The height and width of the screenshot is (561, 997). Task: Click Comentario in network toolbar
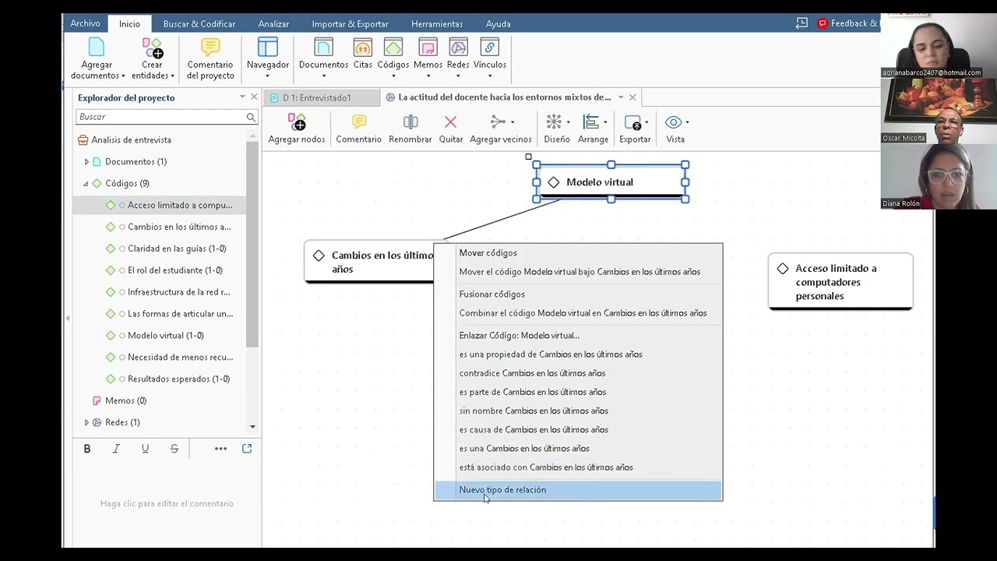tap(358, 129)
